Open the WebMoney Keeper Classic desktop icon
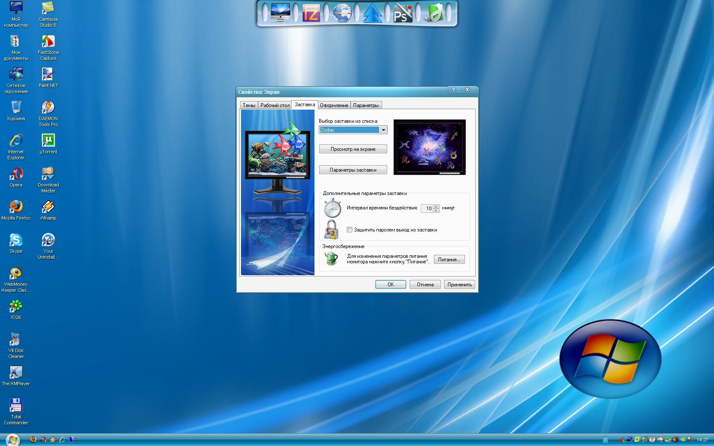The image size is (714, 446). coord(16,279)
